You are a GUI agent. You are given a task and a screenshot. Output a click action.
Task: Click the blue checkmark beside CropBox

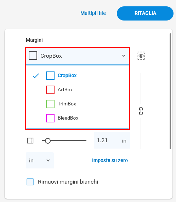pyautogui.click(x=36, y=76)
